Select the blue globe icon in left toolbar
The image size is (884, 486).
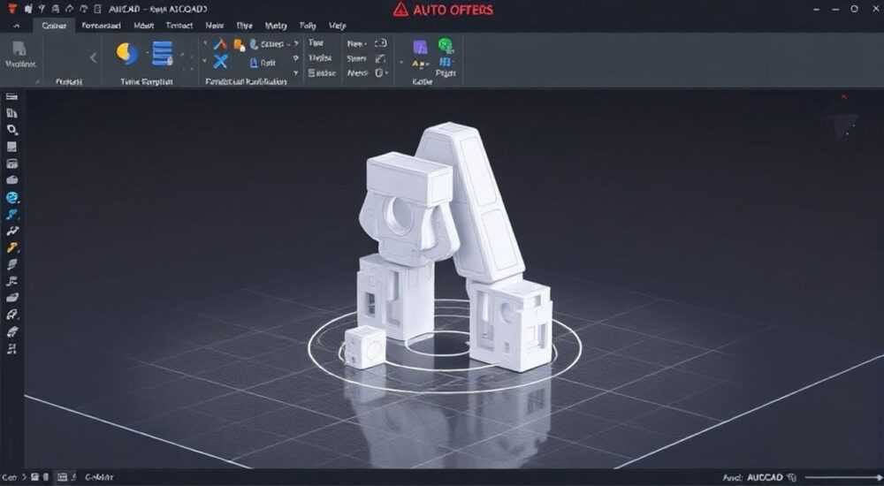[11, 197]
